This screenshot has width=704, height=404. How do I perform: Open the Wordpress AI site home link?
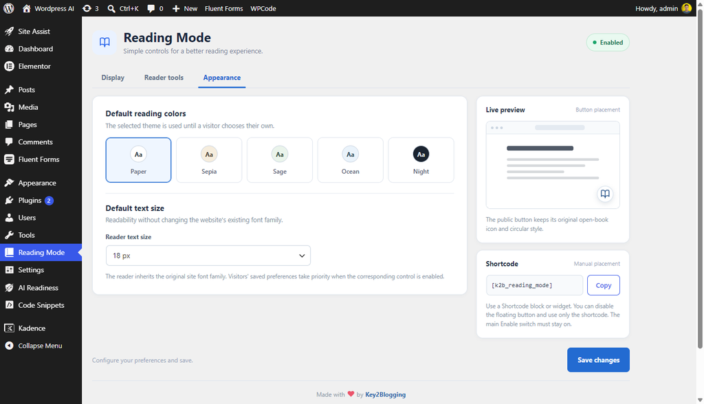(48, 8)
